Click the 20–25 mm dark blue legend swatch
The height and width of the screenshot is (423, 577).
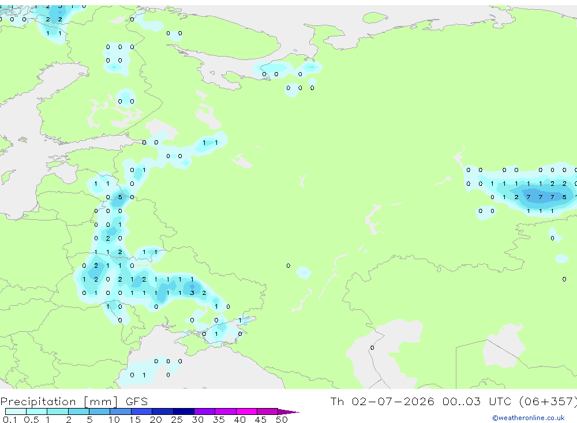tap(163, 411)
